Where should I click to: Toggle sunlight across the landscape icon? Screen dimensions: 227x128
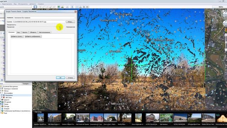coord(62,7)
